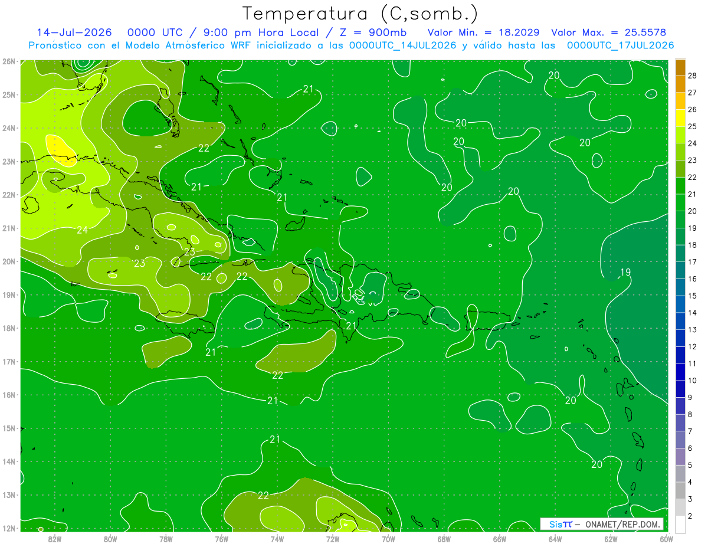
Task: Click the 78W longitude axis label
Action: click(166, 539)
